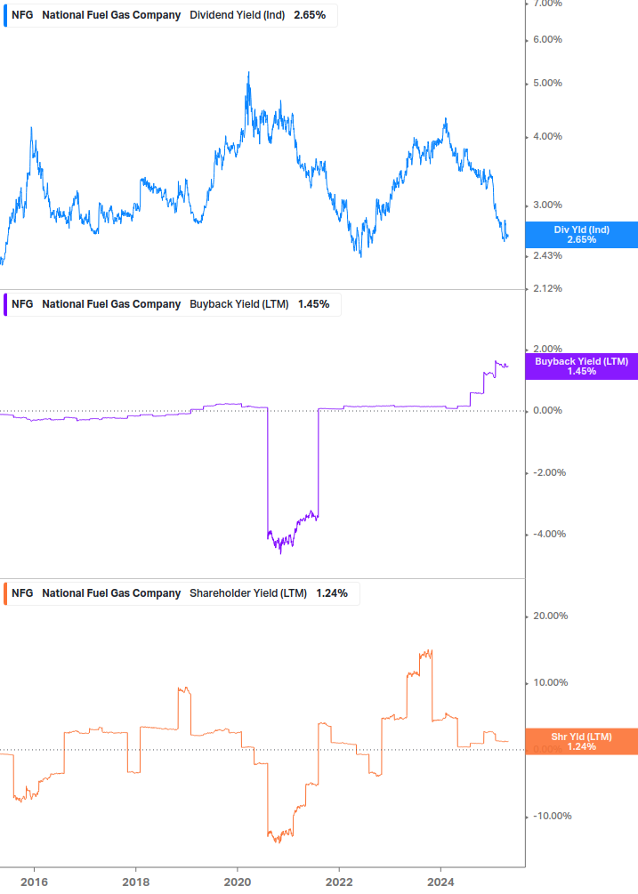Click the 20.00% shareholder axis label
Viewport: 638px width, 894px height.
[x=550, y=616]
